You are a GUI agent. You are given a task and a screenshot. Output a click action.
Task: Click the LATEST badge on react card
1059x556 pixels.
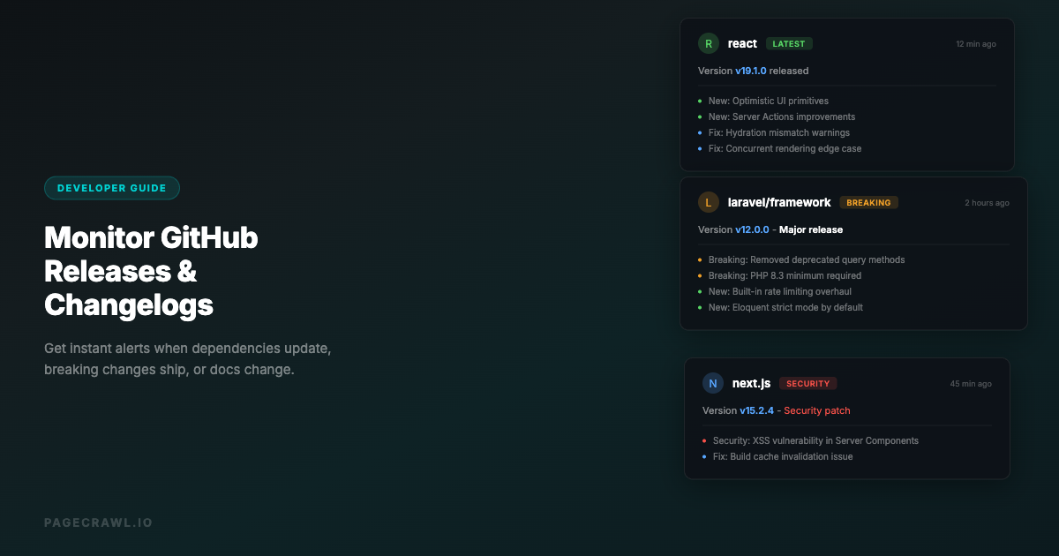(788, 43)
